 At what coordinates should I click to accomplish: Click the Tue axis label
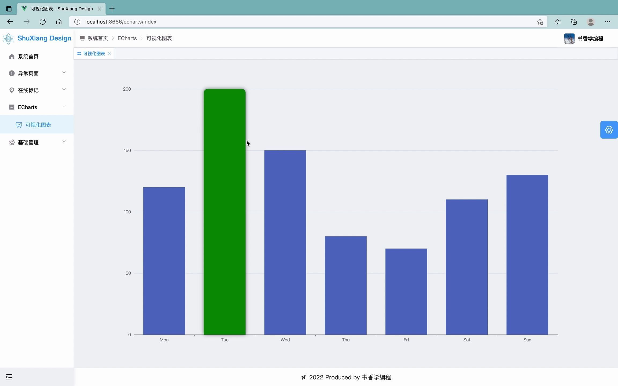click(x=225, y=340)
